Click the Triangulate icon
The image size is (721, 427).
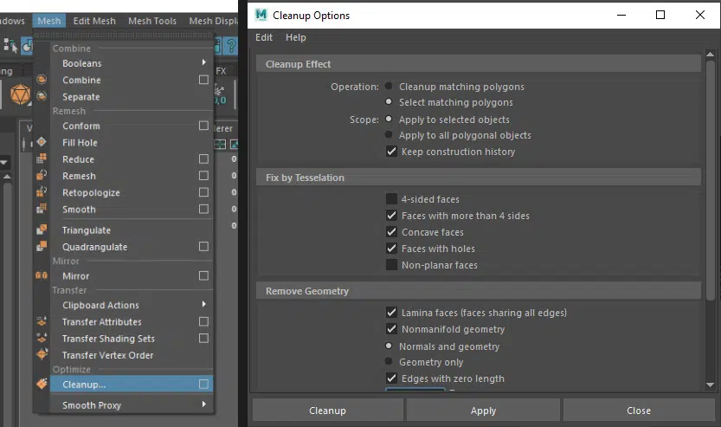(x=42, y=230)
